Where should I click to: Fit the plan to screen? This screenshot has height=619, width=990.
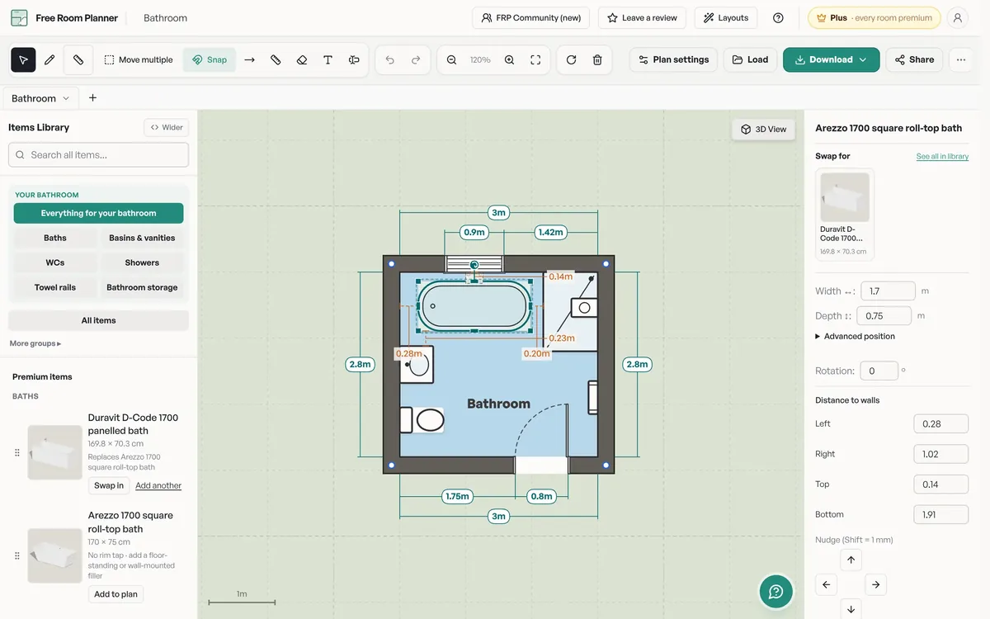[x=535, y=59]
